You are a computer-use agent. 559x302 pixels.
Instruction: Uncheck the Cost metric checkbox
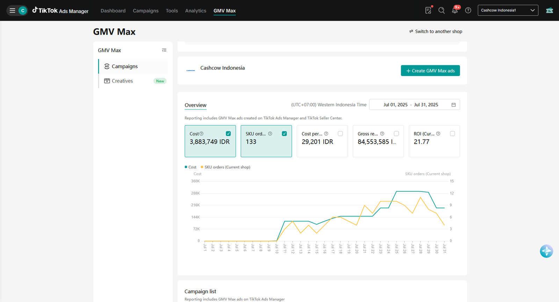(x=228, y=134)
